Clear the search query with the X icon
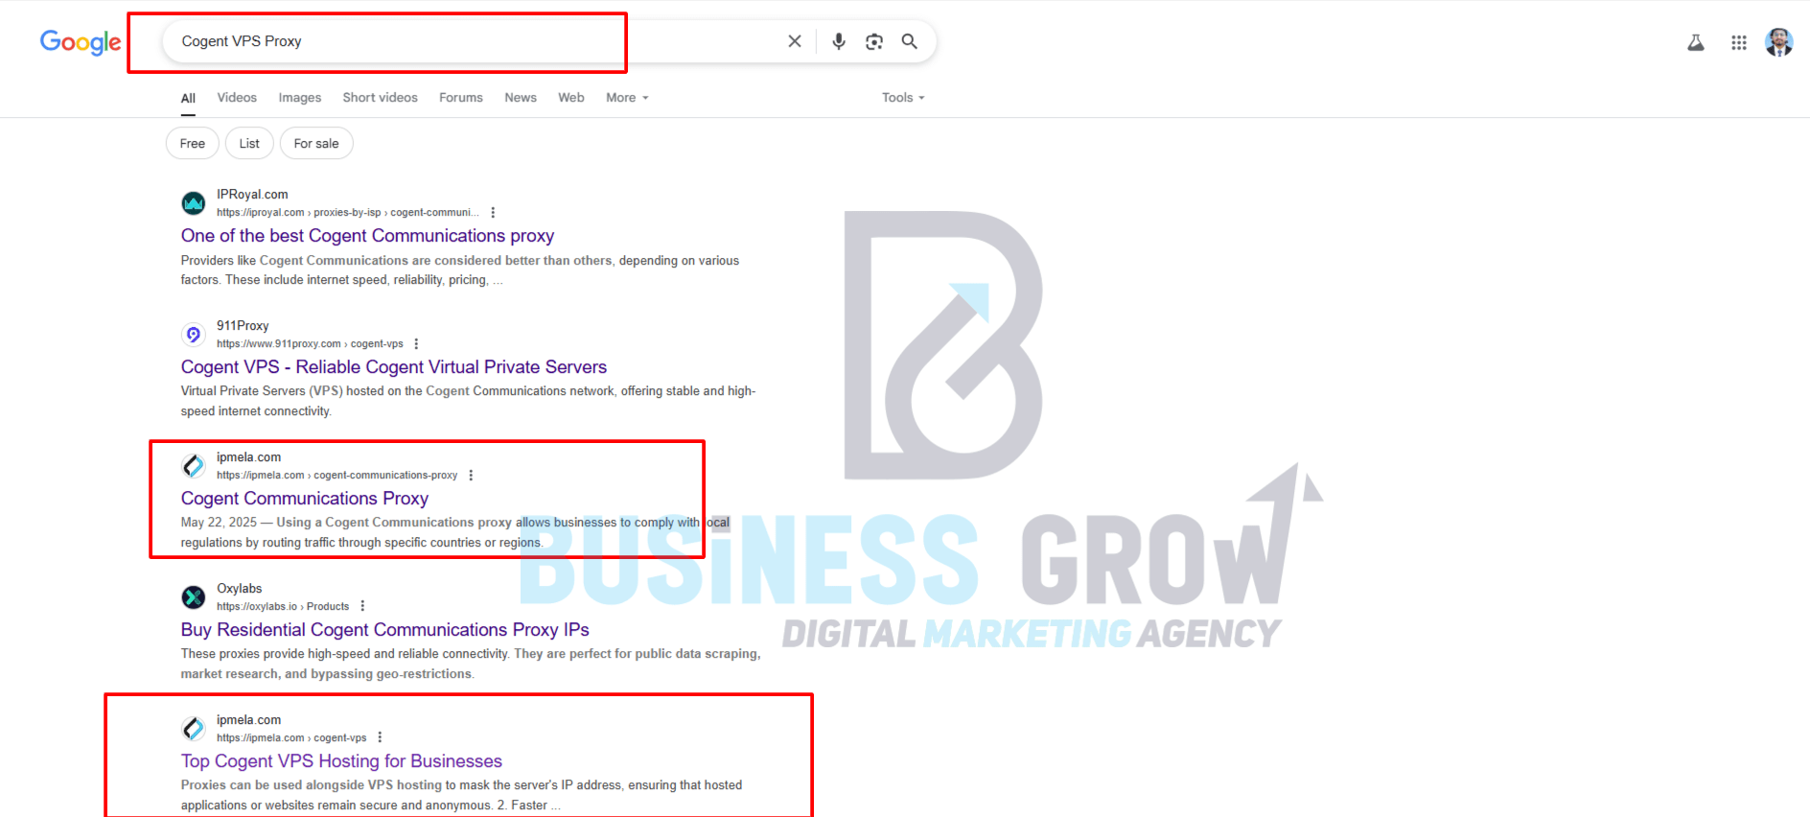 [x=795, y=41]
